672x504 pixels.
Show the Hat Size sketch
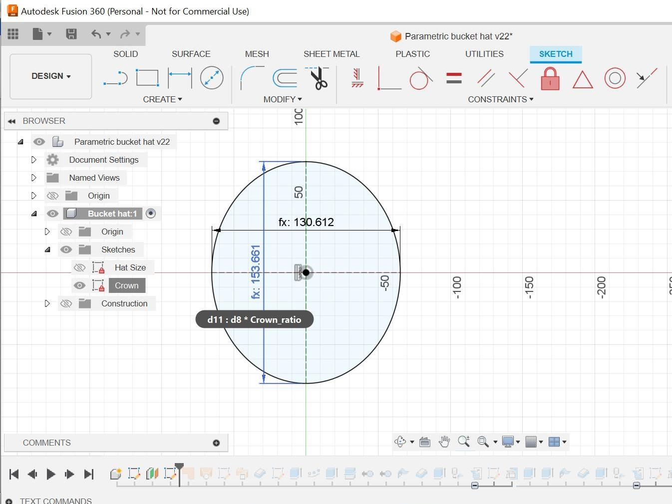tap(79, 267)
